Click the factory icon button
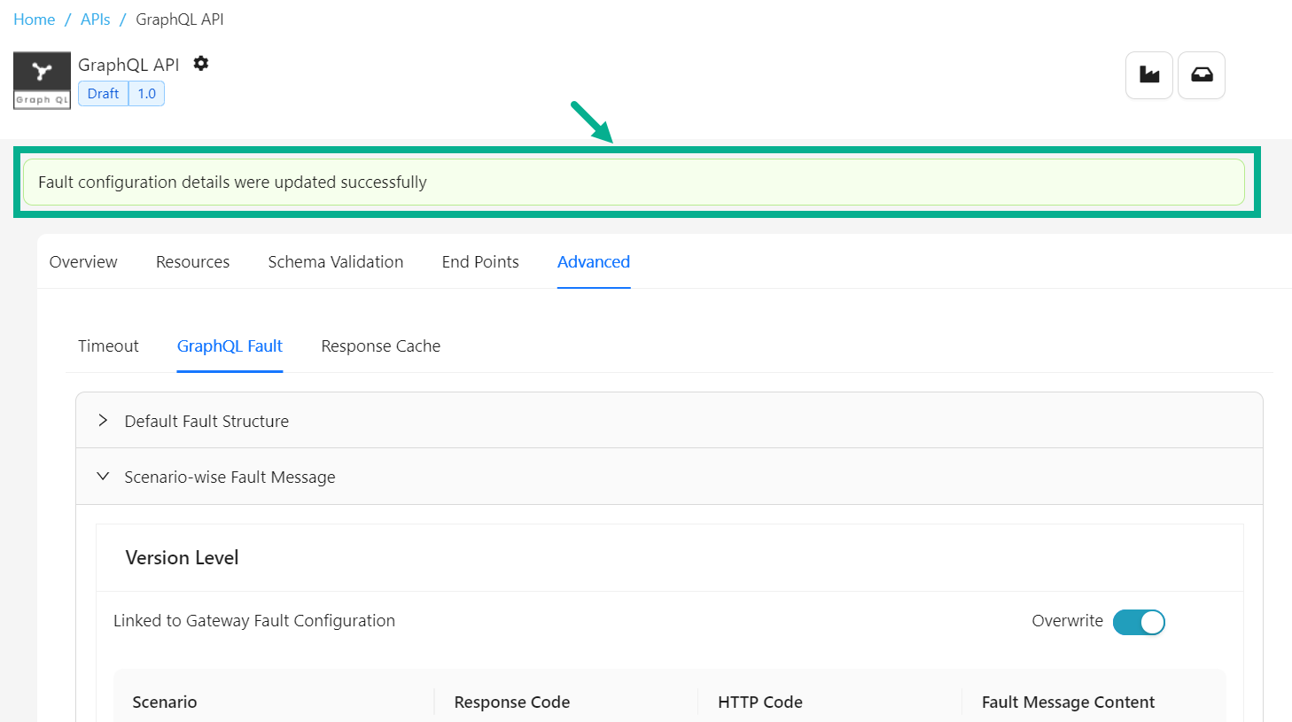This screenshot has width=1292, height=722. pyautogui.click(x=1148, y=75)
